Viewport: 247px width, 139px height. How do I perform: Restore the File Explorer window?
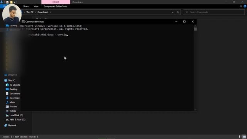pos(234,2)
